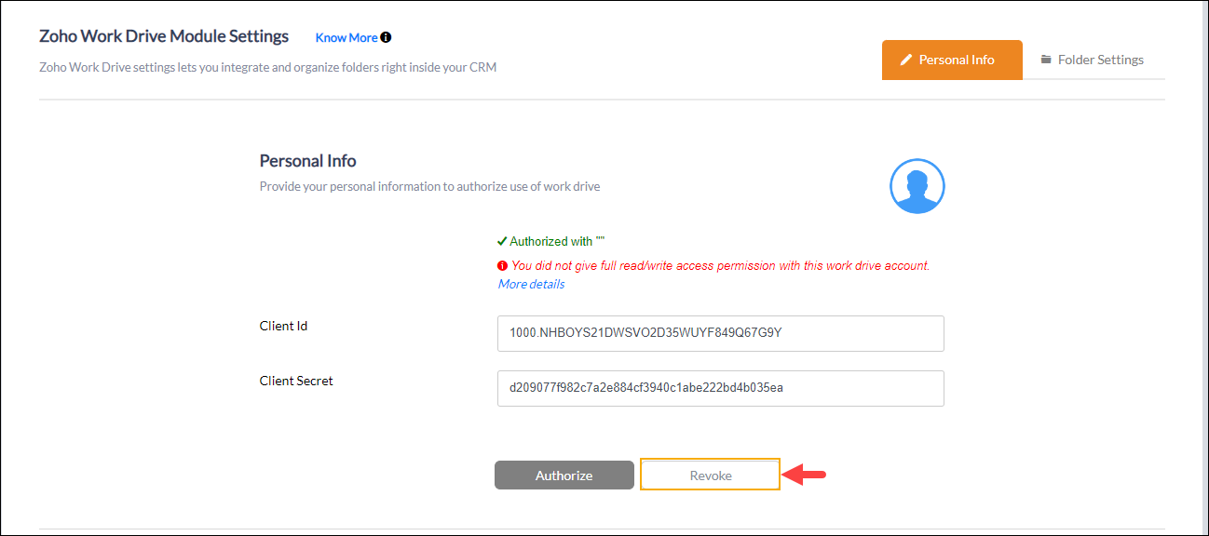Focus the Client Id input field

click(x=721, y=333)
